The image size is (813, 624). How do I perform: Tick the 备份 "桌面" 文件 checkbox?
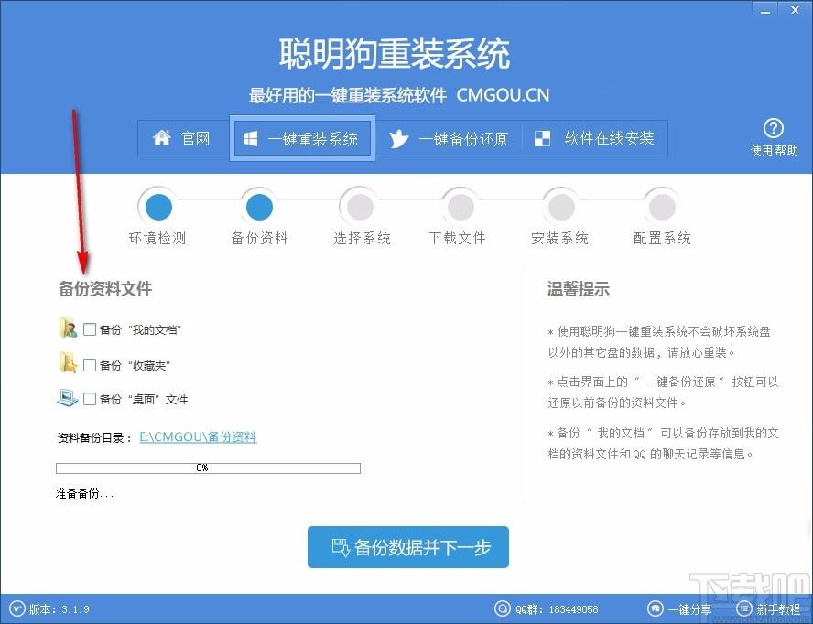(x=90, y=399)
